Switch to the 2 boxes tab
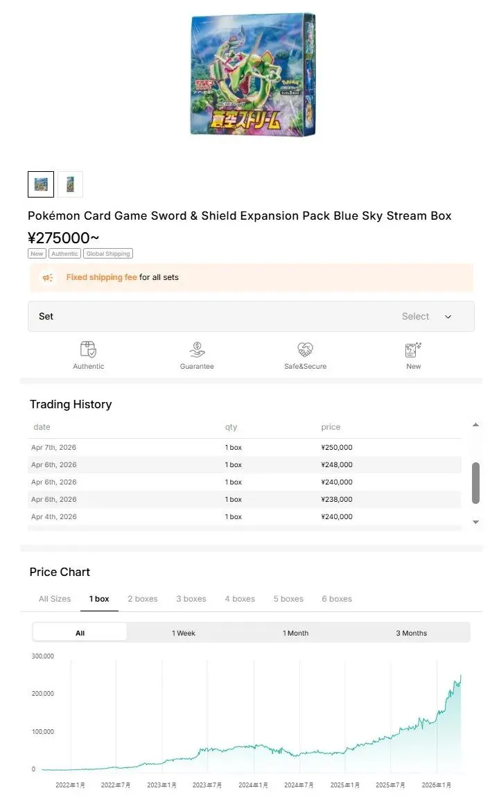This screenshot has height=804, width=490. pos(143,599)
